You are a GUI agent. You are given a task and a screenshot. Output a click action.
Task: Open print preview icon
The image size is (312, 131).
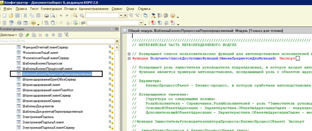click(53, 16)
